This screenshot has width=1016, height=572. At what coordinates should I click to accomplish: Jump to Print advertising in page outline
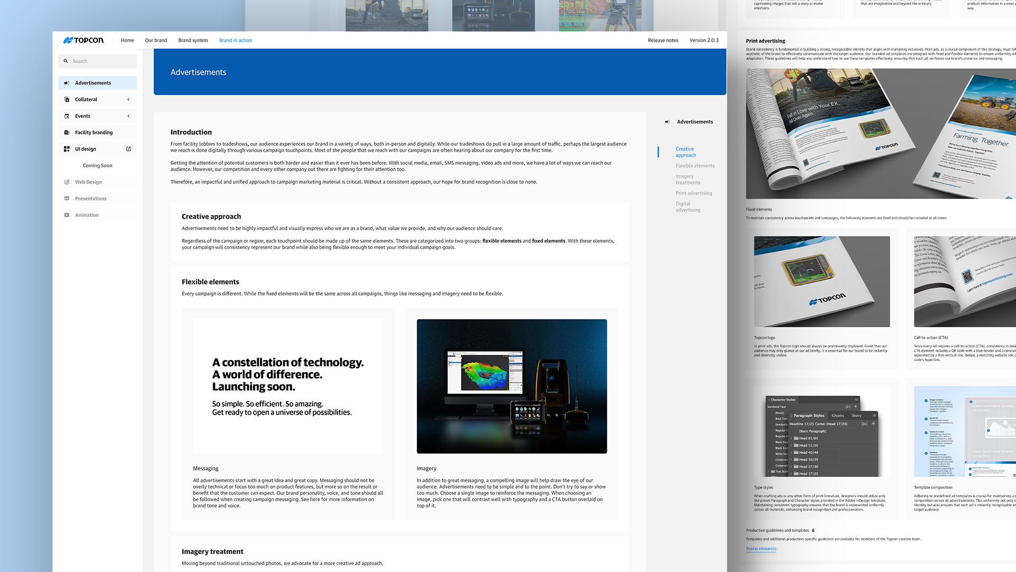pyautogui.click(x=693, y=193)
